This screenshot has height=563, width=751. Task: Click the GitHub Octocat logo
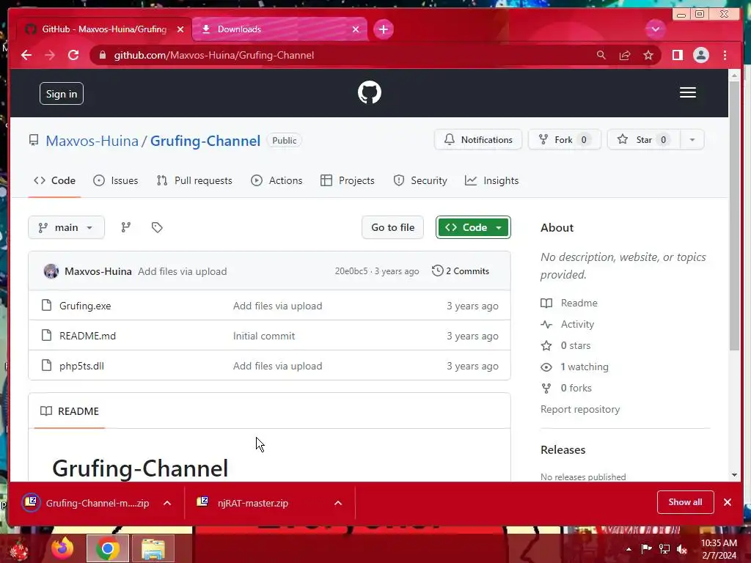(370, 92)
